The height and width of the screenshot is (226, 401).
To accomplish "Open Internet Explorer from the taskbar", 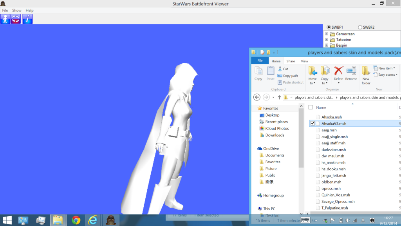I will [92, 221].
